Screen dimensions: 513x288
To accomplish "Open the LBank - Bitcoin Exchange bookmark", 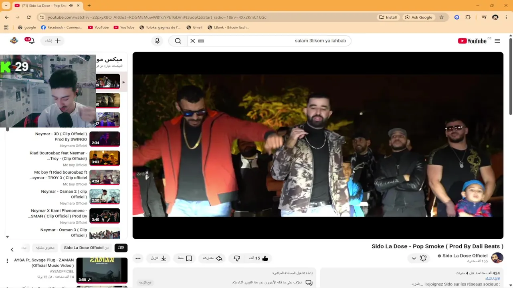I will (228, 27).
